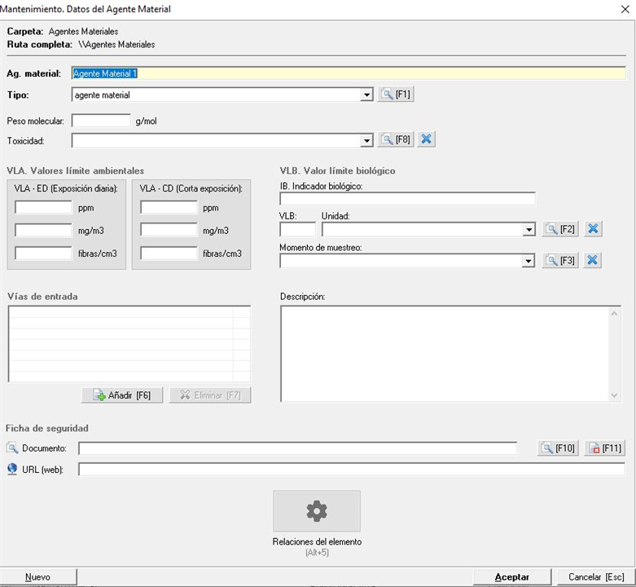Open Unidad lookup with [F2] button
This screenshot has width=636, height=587.
560,229
